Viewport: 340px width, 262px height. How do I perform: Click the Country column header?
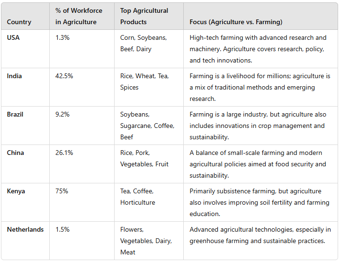[x=19, y=22]
